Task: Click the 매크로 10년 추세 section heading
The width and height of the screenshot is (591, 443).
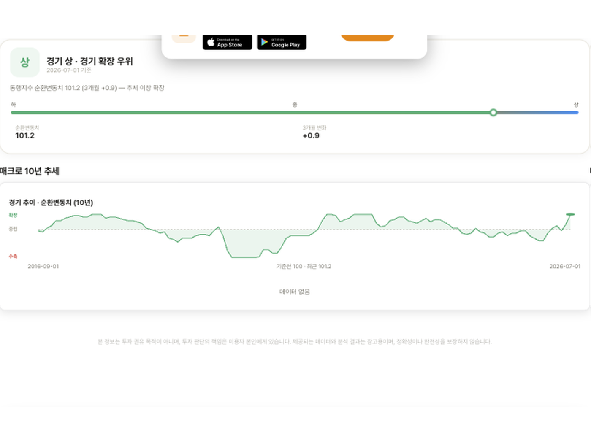Action: 30,171
